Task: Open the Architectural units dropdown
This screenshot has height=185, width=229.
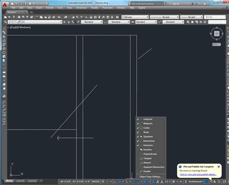Action: (x=196, y=182)
